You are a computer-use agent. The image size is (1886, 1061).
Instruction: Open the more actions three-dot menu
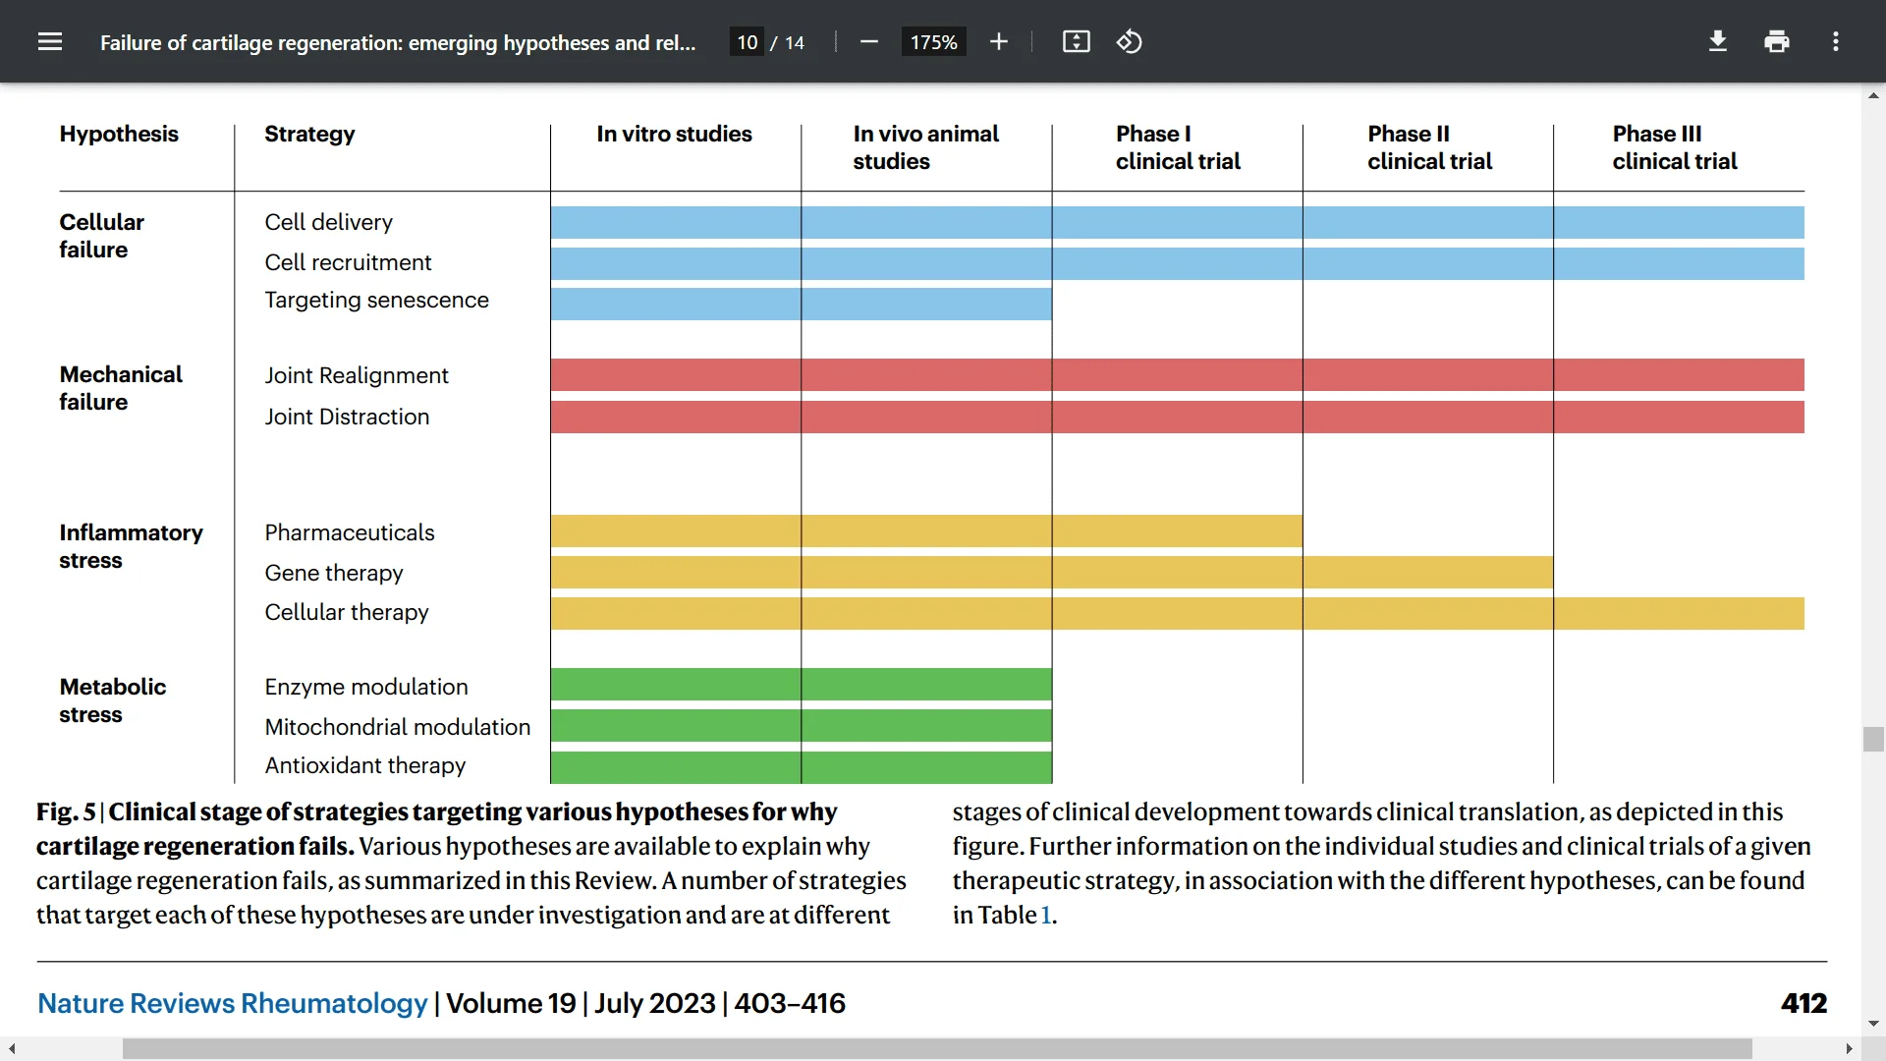tap(1836, 41)
